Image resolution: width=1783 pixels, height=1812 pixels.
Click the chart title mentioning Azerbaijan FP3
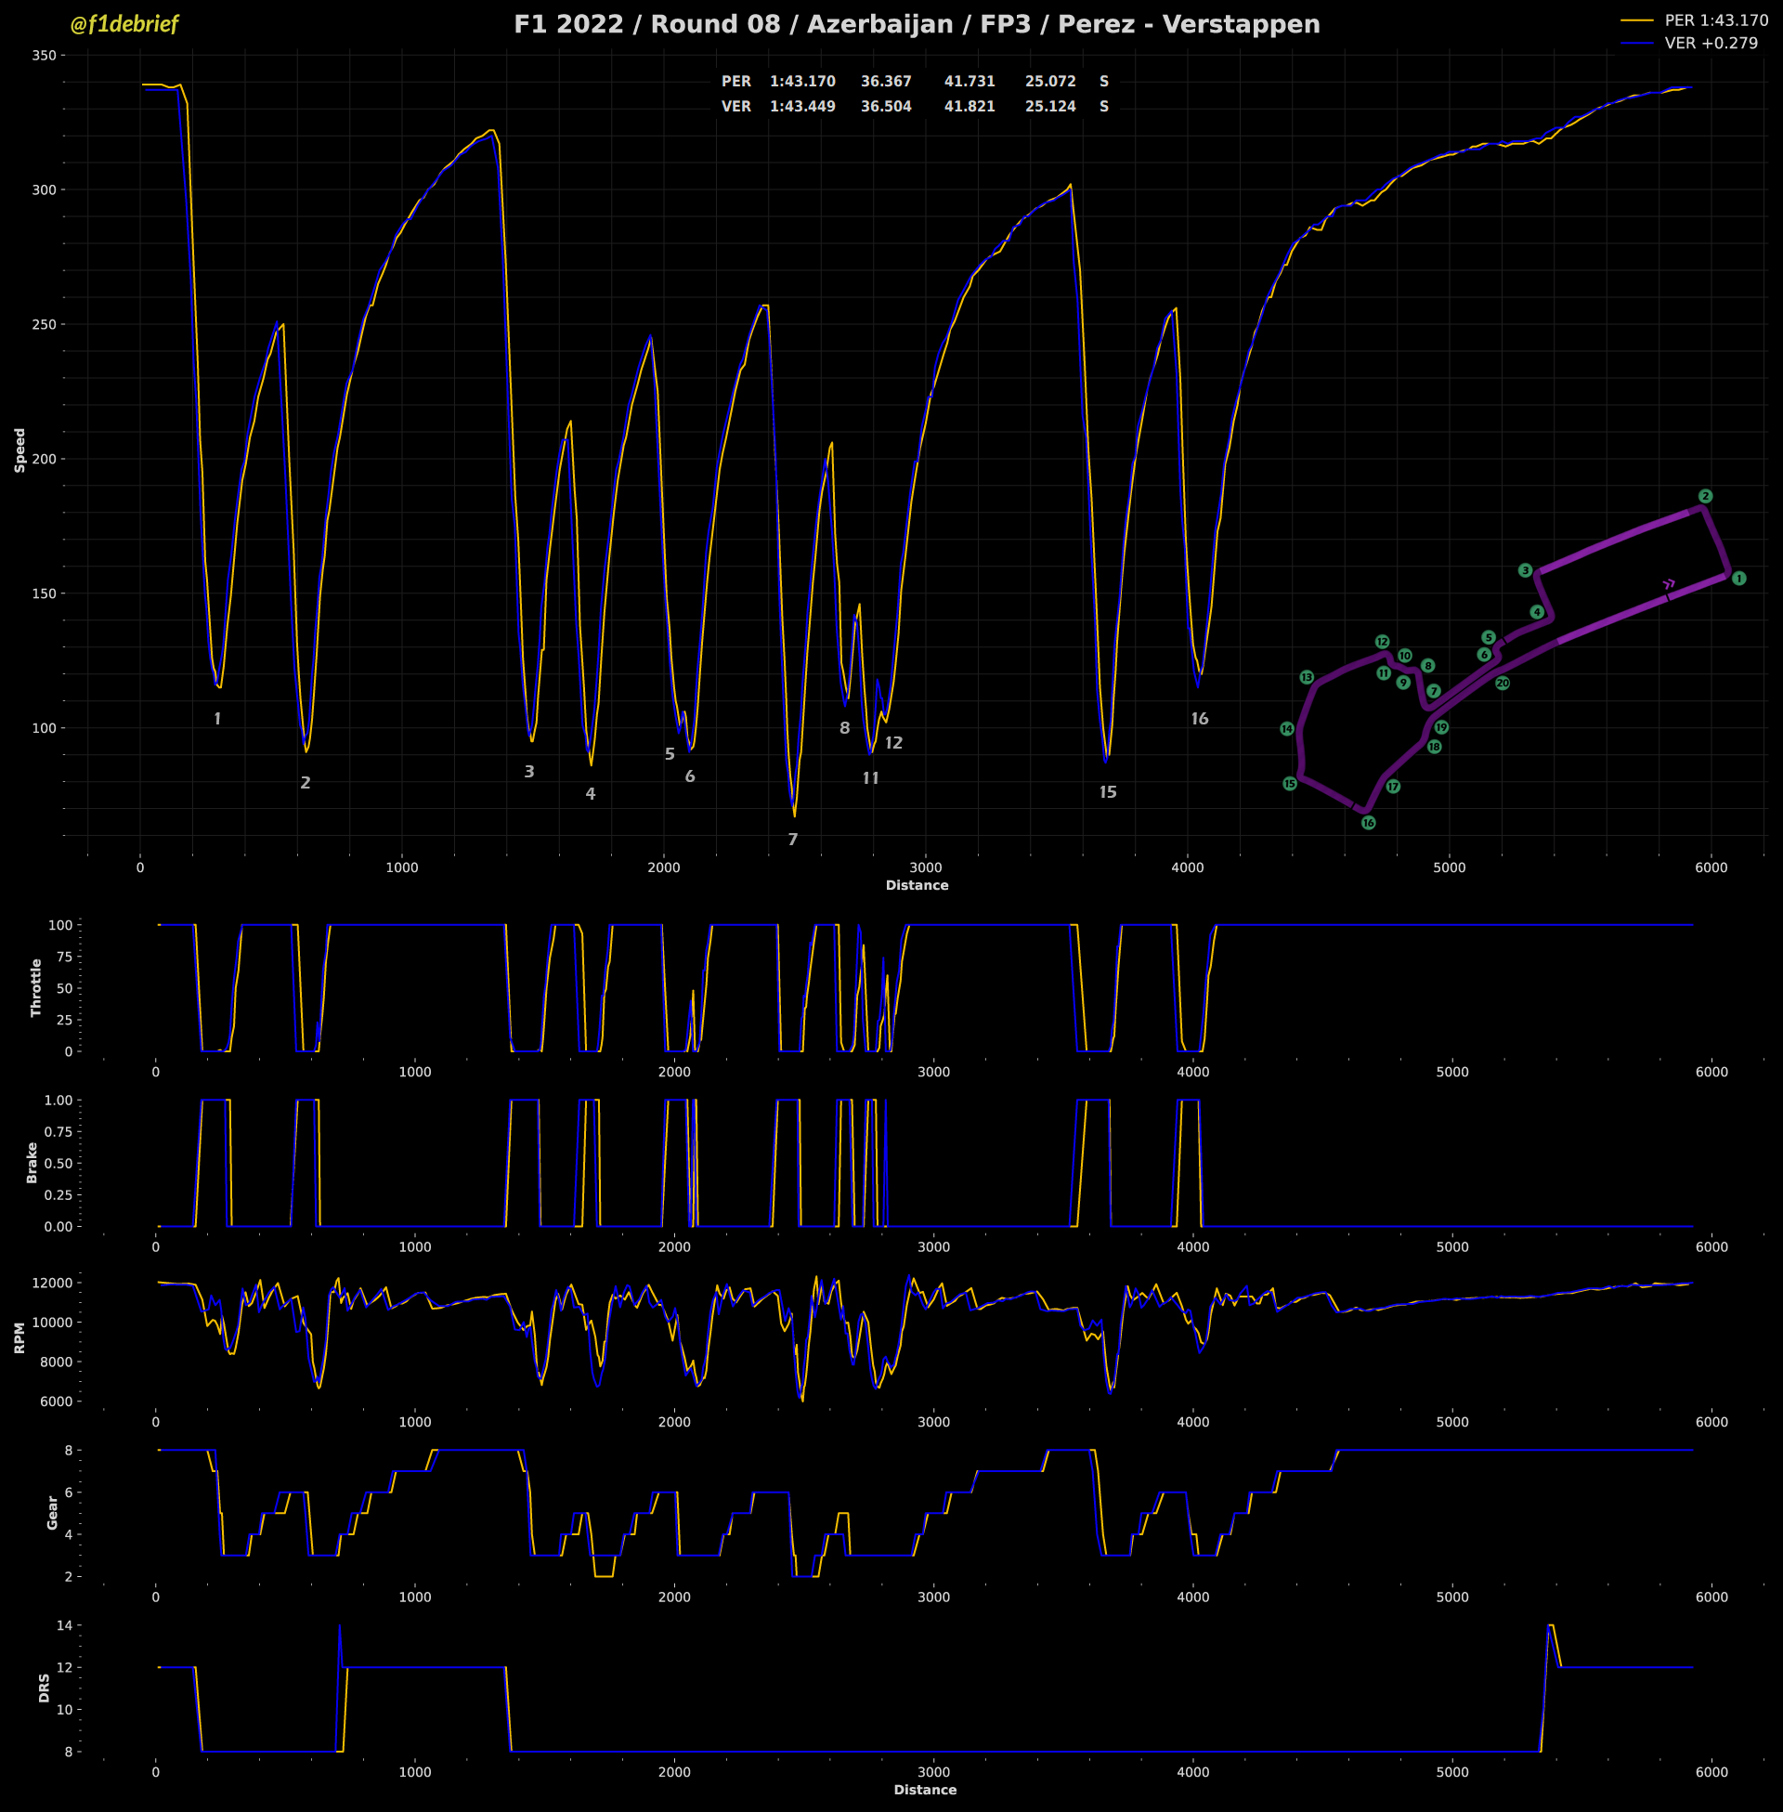click(916, 24)
